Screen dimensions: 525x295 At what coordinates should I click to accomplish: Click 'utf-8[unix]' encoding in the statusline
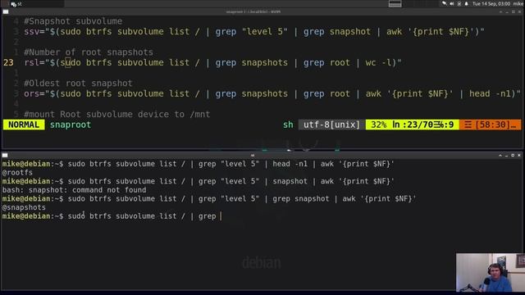(x=331, y=125)
